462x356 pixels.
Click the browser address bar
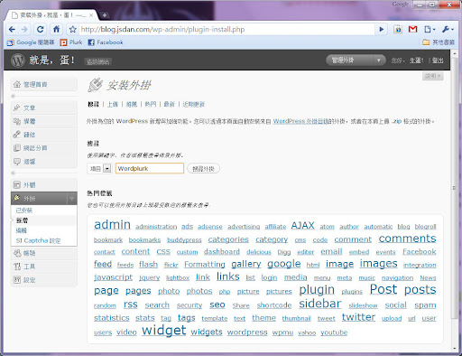click(x=227, y=30)
